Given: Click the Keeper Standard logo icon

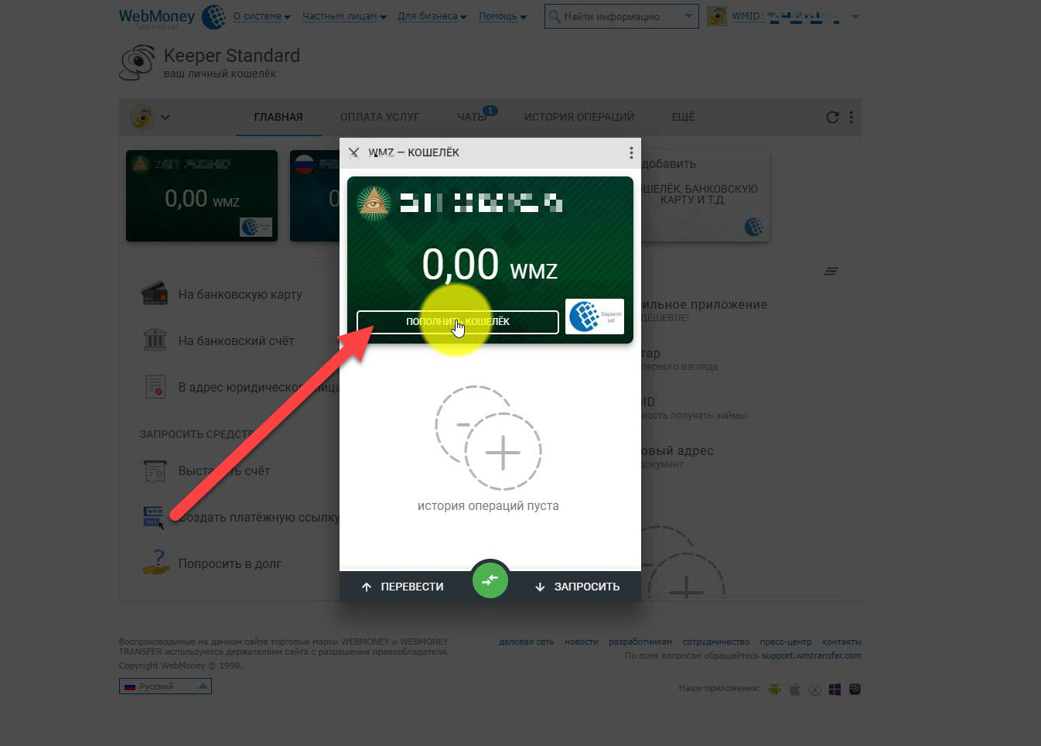Looking at the screenshot, I should [138, 63].
